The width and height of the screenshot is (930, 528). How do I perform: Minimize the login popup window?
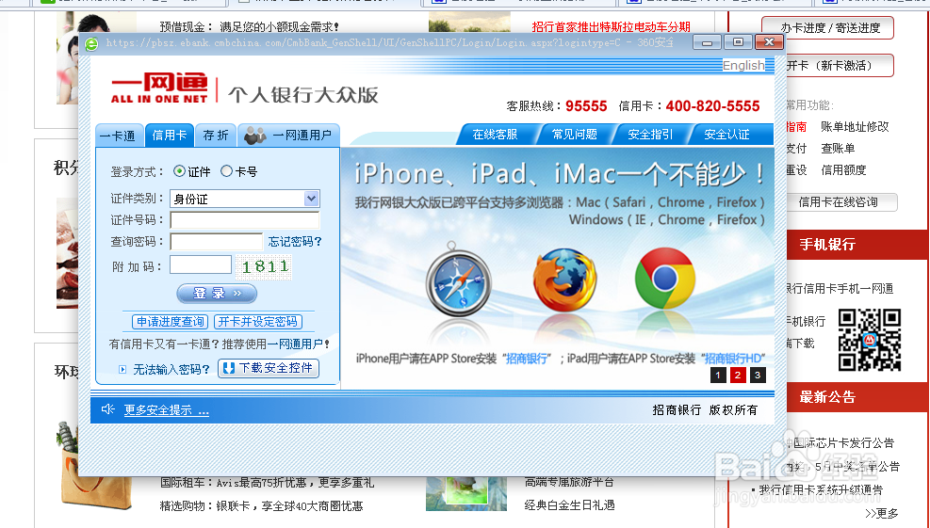pyautogui.click(x=707, y=42)
